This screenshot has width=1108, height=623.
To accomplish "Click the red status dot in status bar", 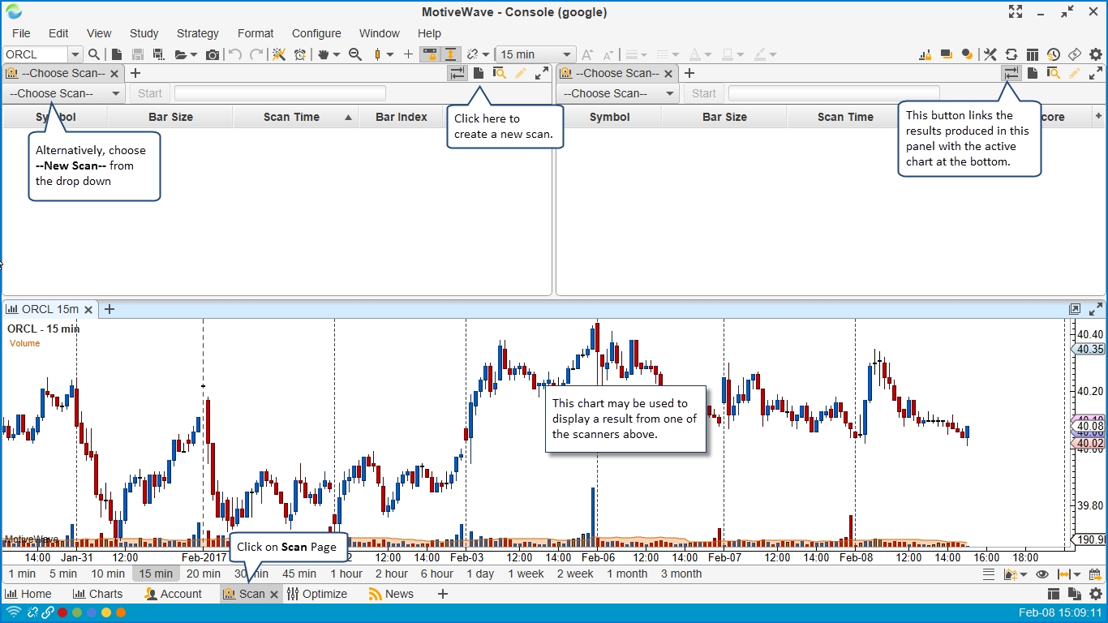I will [x=62, y=612].
